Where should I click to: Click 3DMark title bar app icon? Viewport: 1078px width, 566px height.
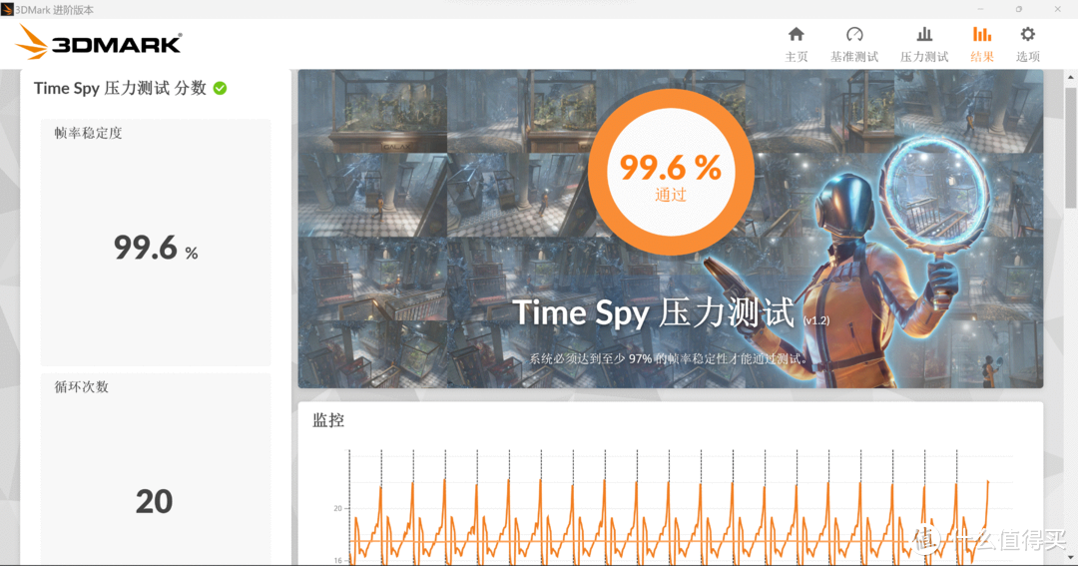[x=7, y=9]
